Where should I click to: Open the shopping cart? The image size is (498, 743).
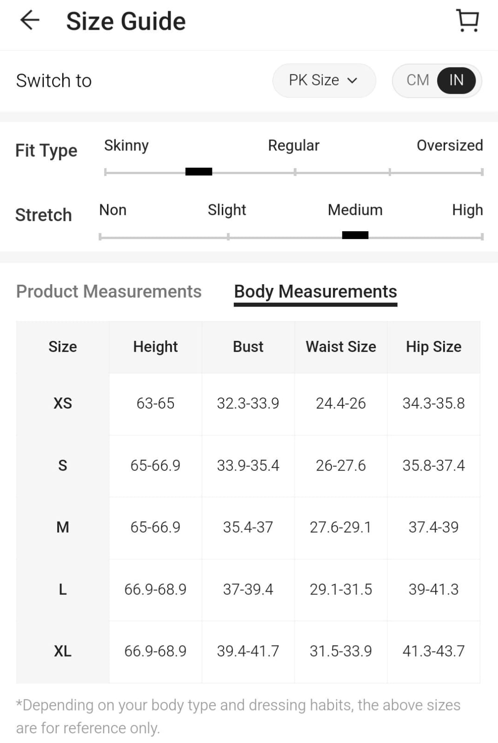pyautogui.click(x=467, y=21)
